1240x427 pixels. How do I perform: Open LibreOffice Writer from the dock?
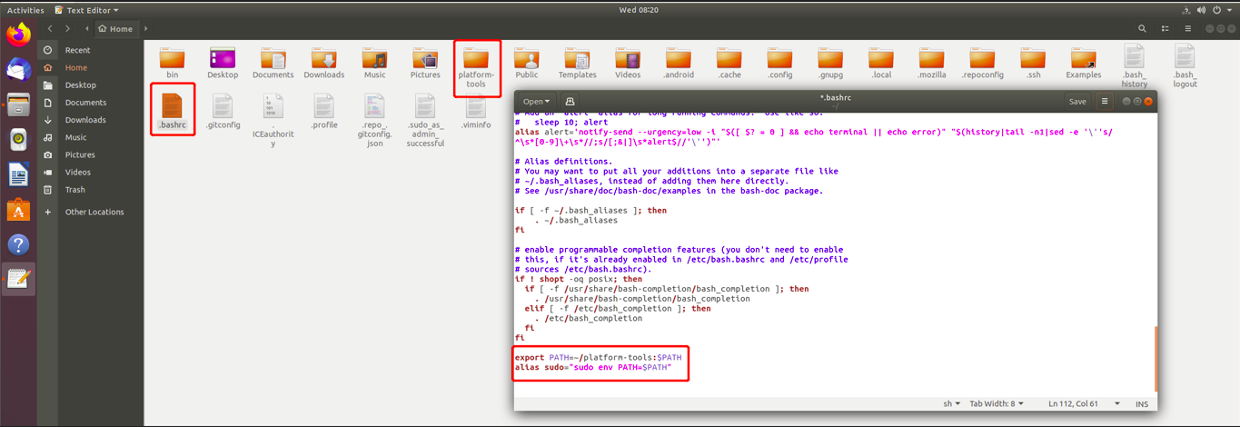[18, 174]
